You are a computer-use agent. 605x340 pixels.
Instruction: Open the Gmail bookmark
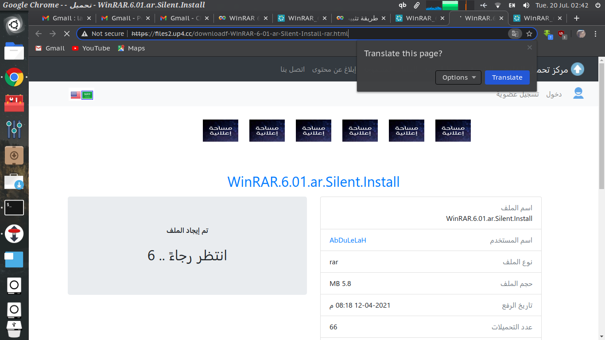[x=50, y=48]
